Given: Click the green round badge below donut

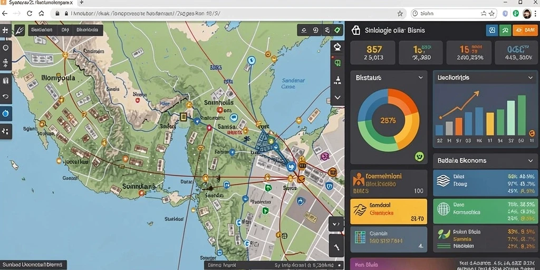Looking at the screenshot, I should (419, 157).
